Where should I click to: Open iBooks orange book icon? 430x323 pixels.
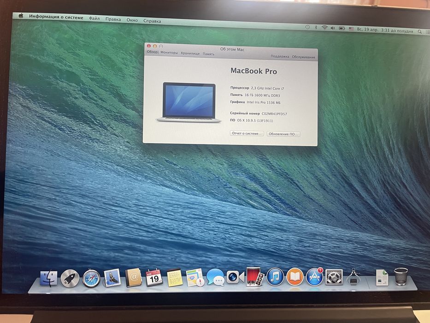tap(295, 276)
